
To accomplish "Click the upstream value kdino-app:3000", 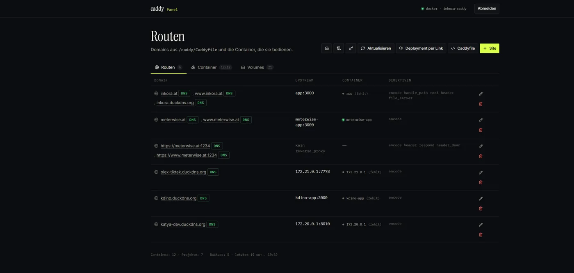I will [311, 198].
